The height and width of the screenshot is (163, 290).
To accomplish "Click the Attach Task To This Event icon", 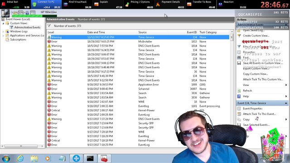I will coord(239,114).
